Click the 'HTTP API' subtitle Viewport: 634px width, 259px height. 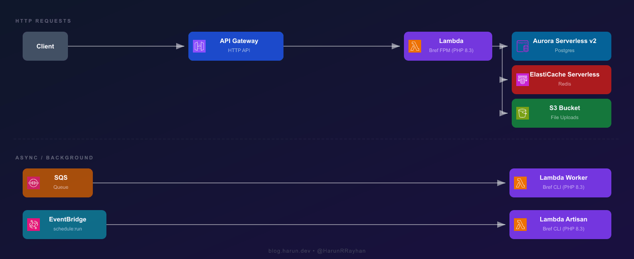pos(239,50)
